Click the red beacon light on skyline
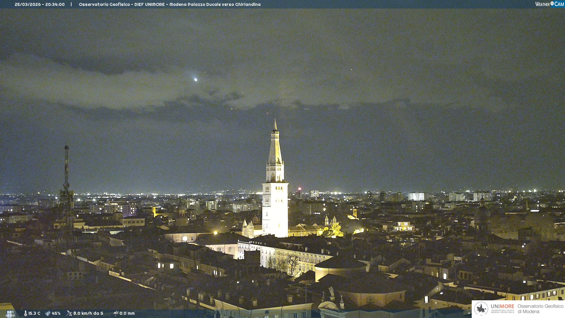Screen dimensions: 565x318 (x=300, y=189)
